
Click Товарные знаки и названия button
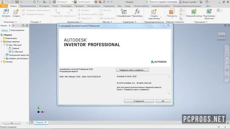(x=132, y=70)
